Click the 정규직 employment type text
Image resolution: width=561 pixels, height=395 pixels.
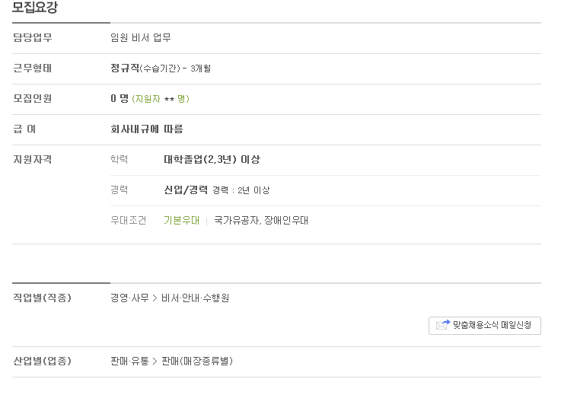coord(125,68)
